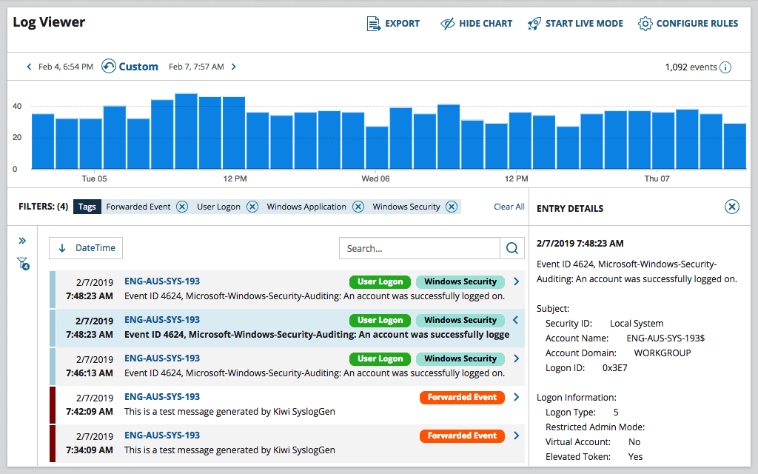Click inside the Search field

click(x=415, y=248)
